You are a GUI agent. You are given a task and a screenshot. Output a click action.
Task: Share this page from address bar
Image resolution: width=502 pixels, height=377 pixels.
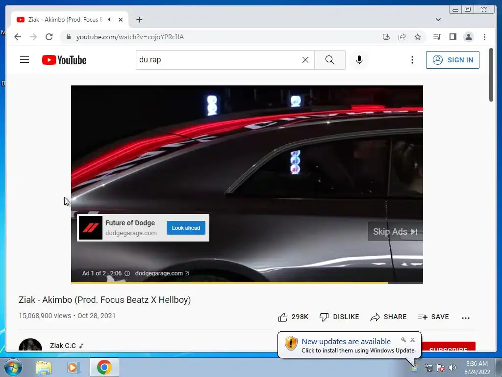pyautogui.click(x=402, y=37)
